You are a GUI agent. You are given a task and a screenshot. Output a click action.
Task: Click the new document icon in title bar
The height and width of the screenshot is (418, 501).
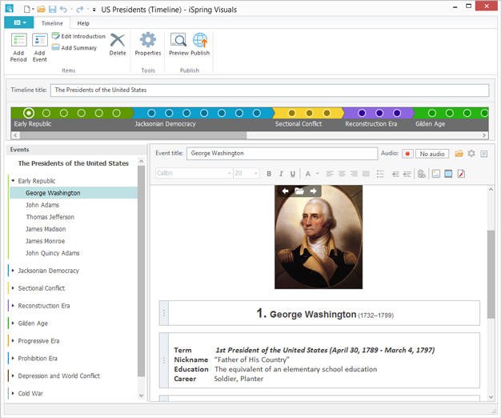[27, 10]
